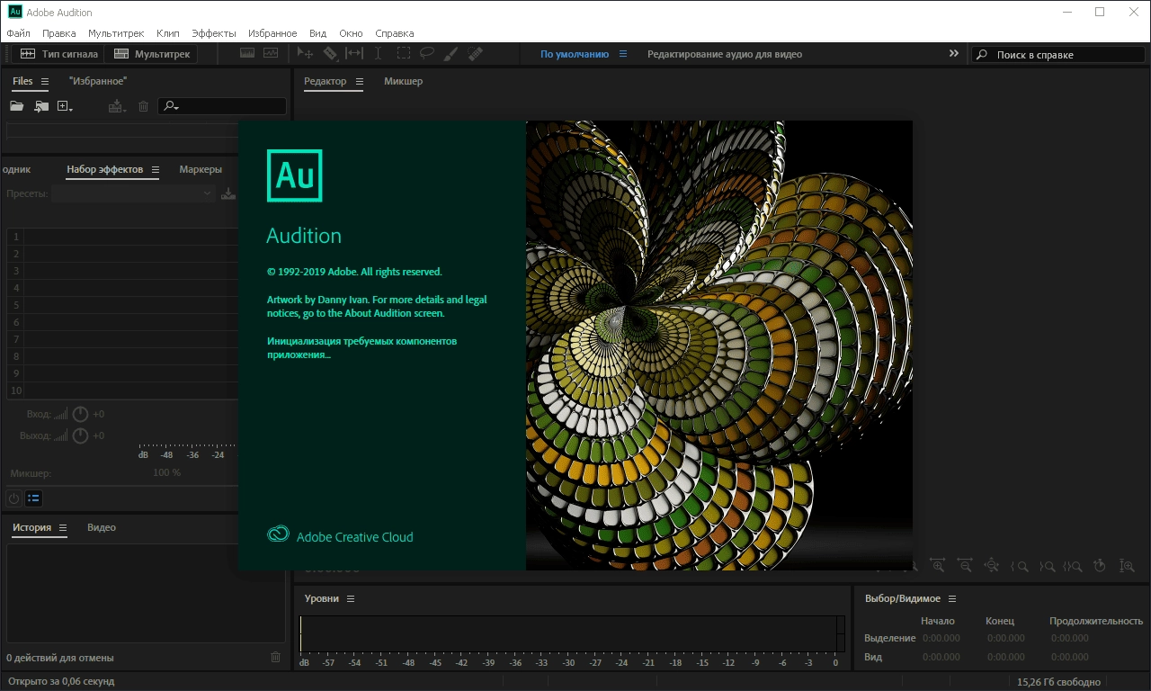Click Zoom Out (Time) icon
This screenshot has height=691, width=1151.
tap(965, 566)
